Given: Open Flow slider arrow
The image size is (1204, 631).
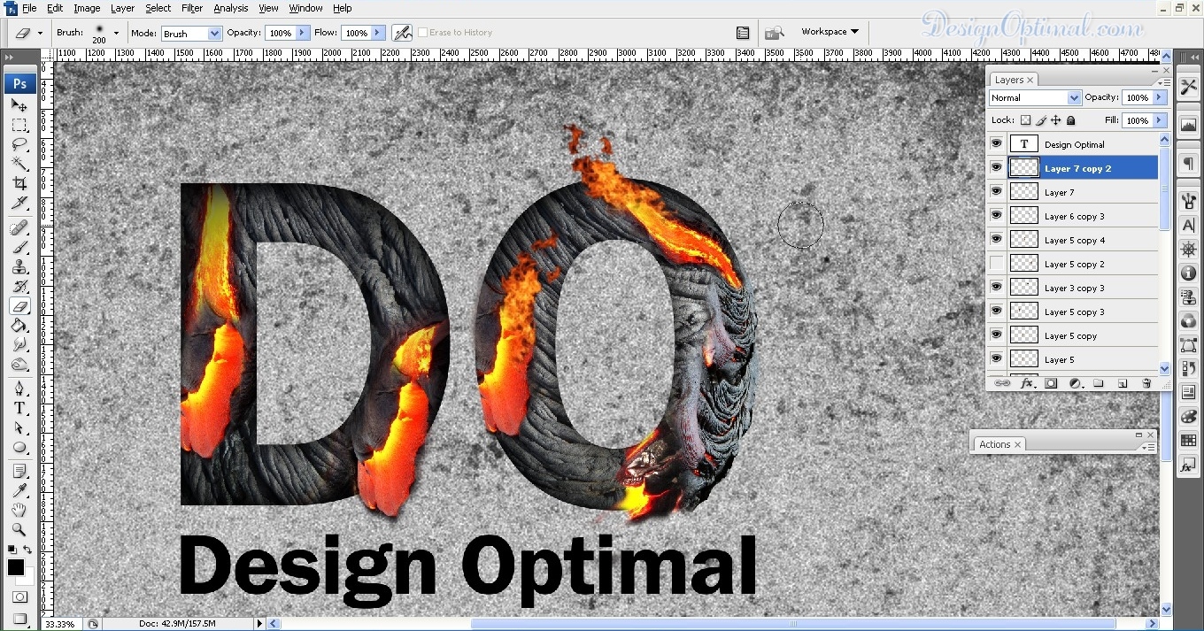Looking at the screenshot, I should 378,33.
